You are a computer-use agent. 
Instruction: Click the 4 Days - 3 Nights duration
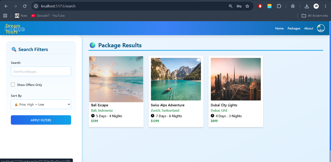(226, 116)
